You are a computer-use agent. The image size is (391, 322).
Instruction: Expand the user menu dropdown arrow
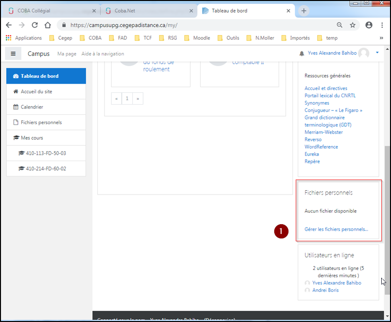tap(377, 53)
